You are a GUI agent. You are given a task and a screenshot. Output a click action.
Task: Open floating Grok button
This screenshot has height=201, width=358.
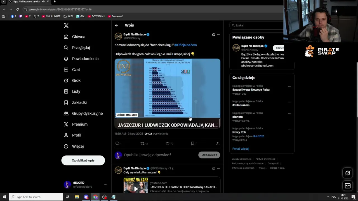348,173
